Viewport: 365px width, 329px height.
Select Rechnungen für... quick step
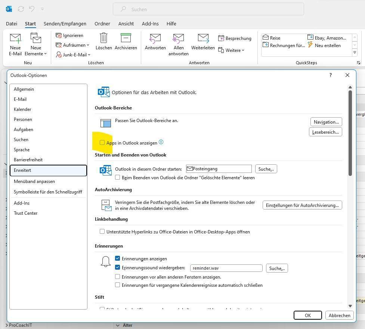pos(284,45)
